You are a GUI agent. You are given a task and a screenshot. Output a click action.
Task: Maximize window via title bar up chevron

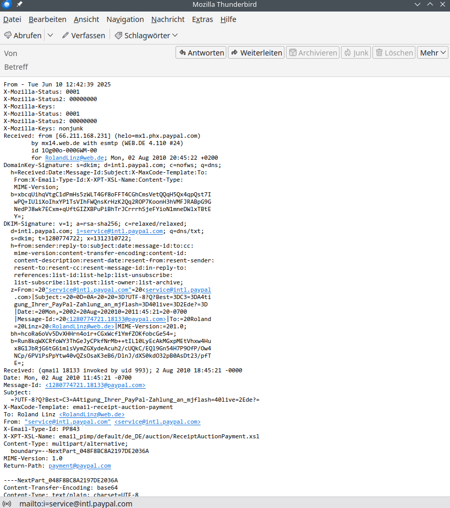[430, 4]
